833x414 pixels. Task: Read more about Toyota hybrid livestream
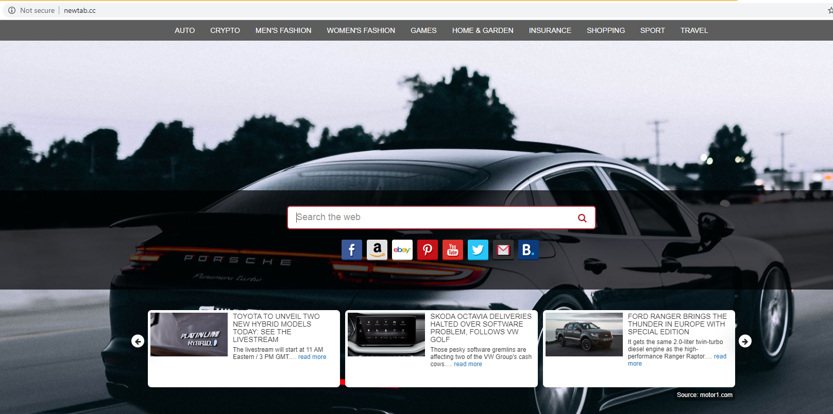(x=312, y=357)
